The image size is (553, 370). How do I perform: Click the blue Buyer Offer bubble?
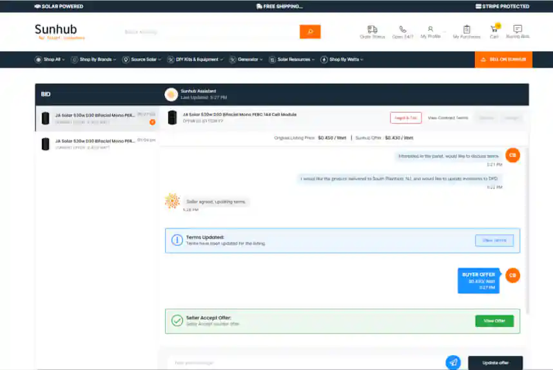pos(479,281)
